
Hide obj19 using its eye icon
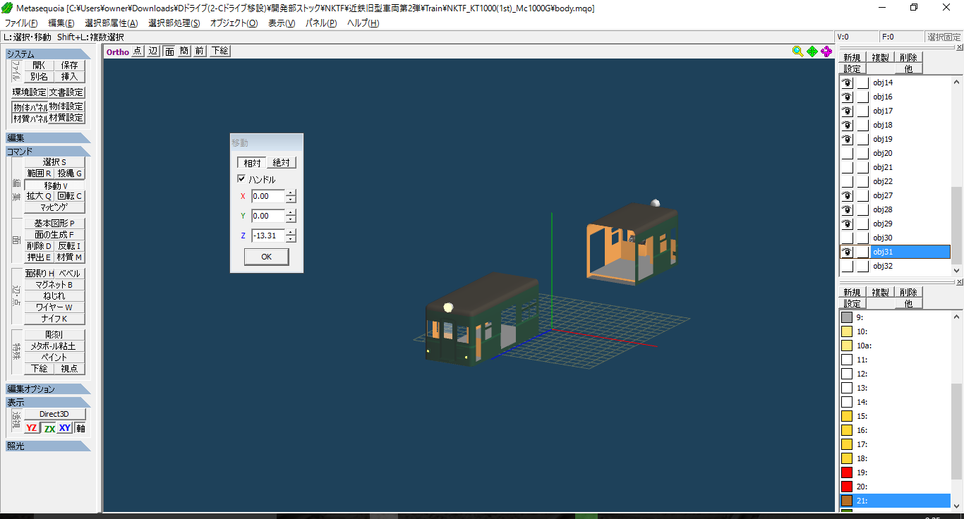pos(847,139)
